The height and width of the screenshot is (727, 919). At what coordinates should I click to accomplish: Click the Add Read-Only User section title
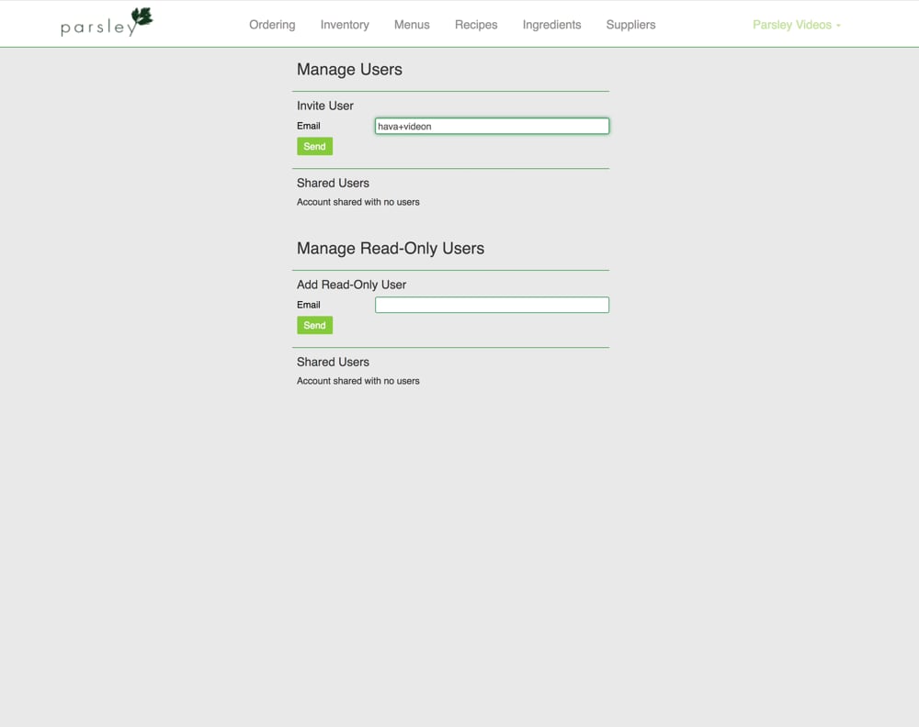click(351, 285)
